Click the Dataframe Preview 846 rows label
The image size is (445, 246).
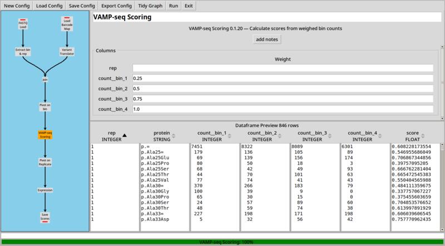(x=267, y=125)
